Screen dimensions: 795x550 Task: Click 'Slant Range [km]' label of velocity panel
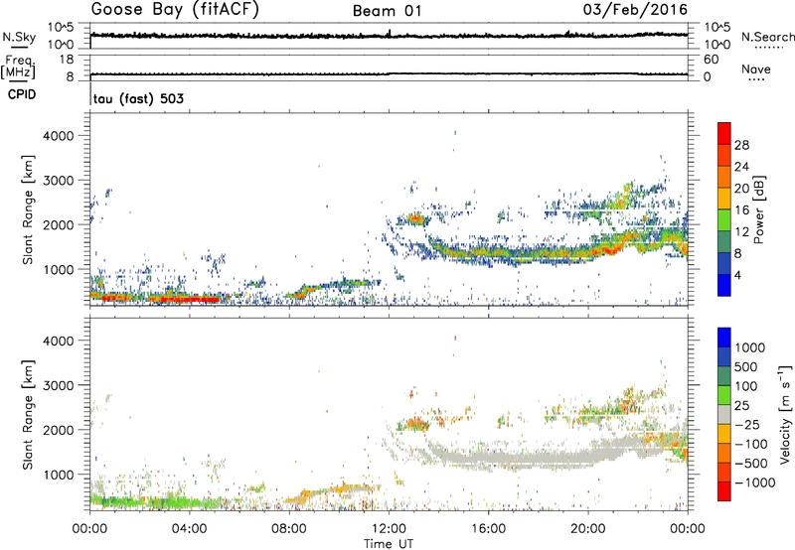(x=28, y=415)
